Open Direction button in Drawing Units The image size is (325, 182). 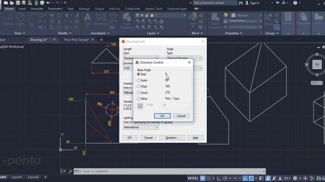(x=172, y=138)
